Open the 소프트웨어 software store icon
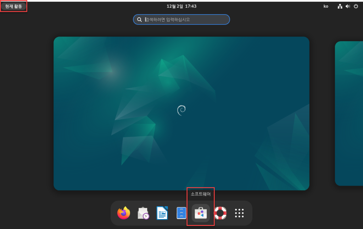 point(201,213)
